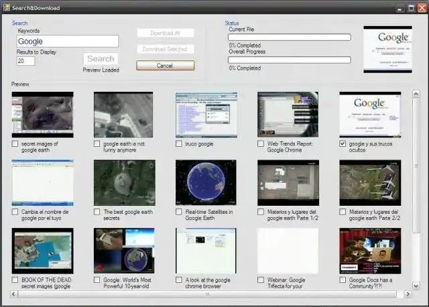Image resolution: width=429 pixels, height=307 pixels.
Task: Check 'Real-time Satellites in Google Earth' box
Action: [179, 212]
